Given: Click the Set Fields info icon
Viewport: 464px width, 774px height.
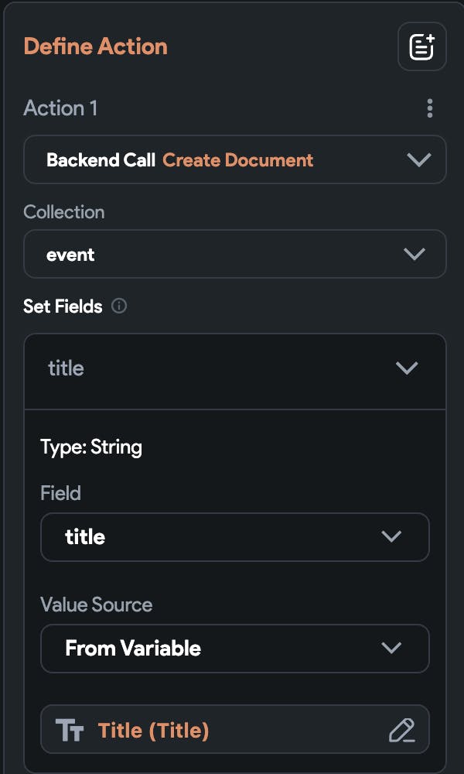Looking at the screenshot, I should click(x=119, y=306).
